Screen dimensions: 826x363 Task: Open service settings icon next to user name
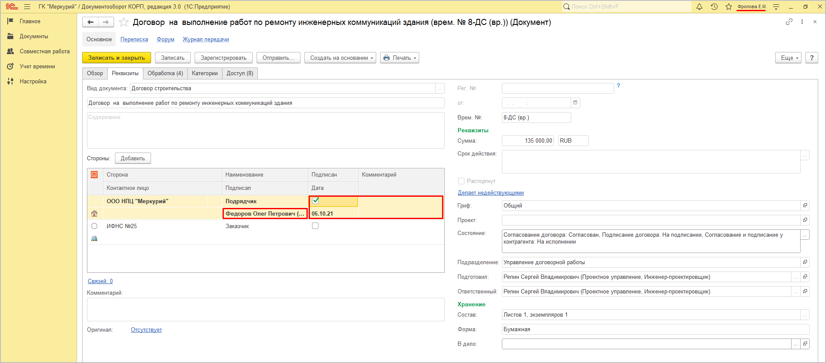(x=776, y=7)
